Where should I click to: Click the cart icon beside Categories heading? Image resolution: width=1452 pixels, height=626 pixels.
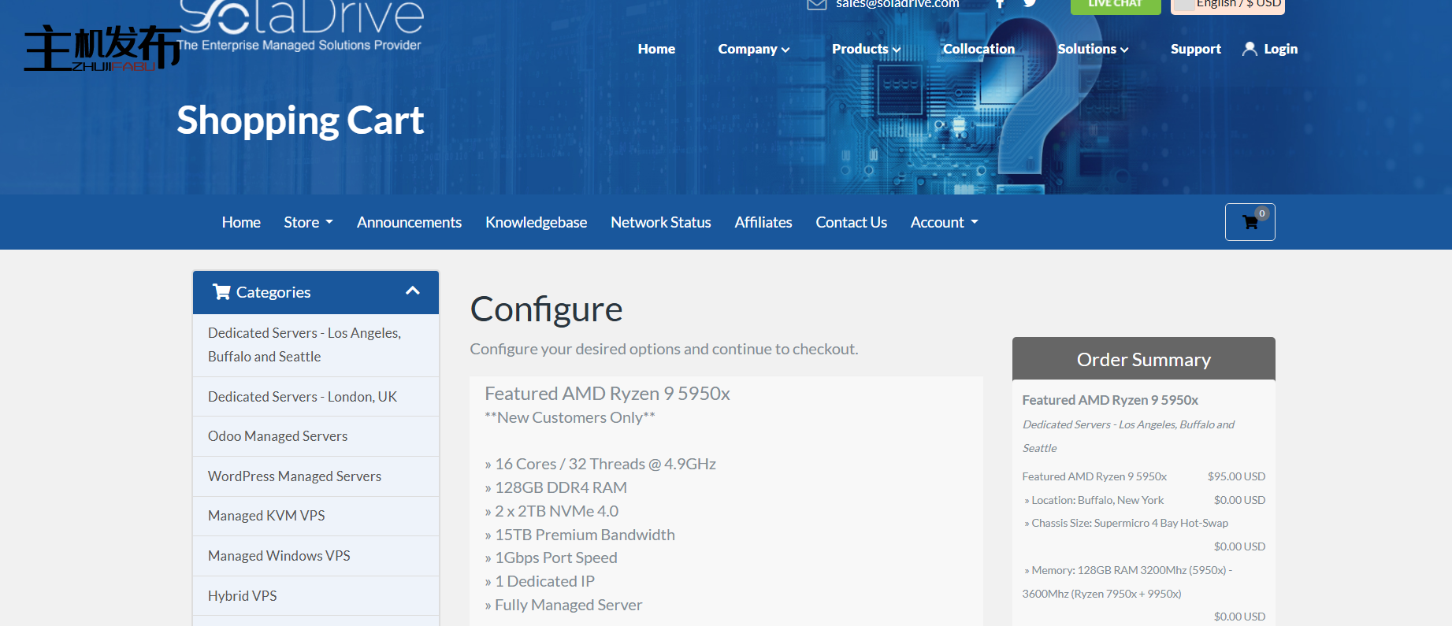(x=221, y=292)
